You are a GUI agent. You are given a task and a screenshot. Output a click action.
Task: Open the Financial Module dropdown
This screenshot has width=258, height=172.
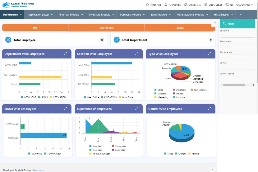pos(71,15)
